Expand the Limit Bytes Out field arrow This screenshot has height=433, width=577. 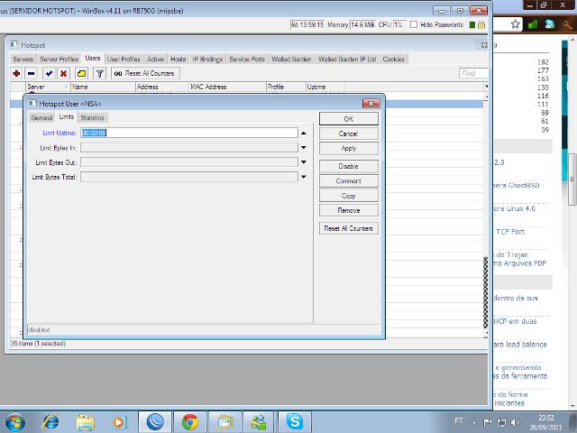click(304, 162)
